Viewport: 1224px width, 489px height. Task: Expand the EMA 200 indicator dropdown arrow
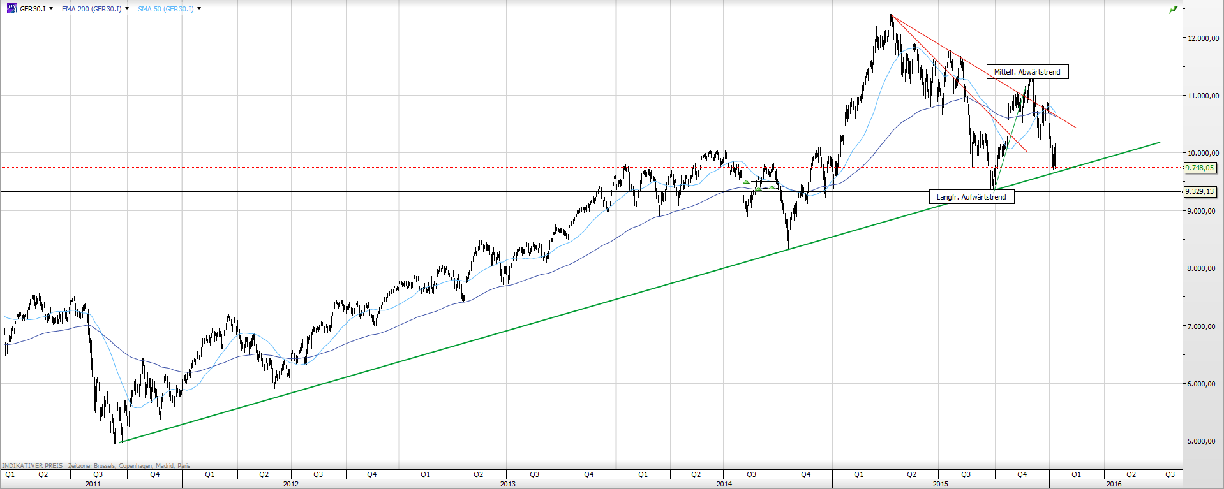pos(127,9)
